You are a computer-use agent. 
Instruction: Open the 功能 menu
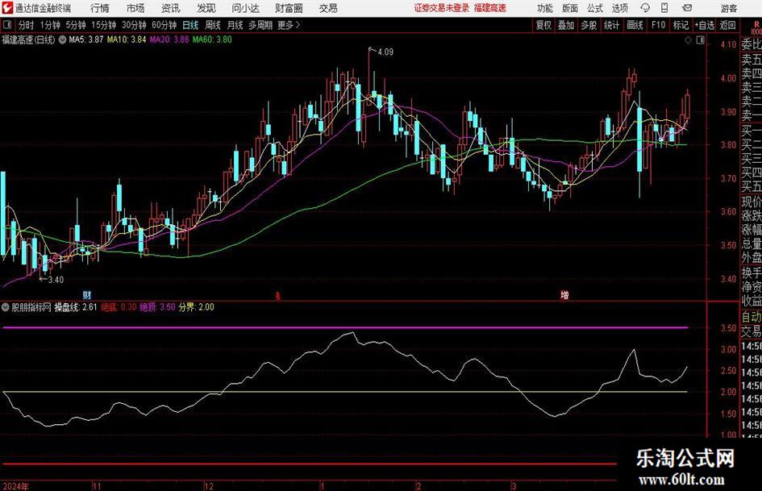545,8
